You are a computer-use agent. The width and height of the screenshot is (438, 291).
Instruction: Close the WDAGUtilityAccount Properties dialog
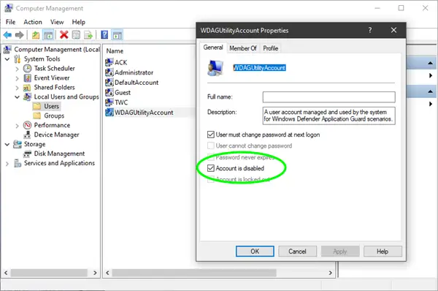tap(394, 30)
